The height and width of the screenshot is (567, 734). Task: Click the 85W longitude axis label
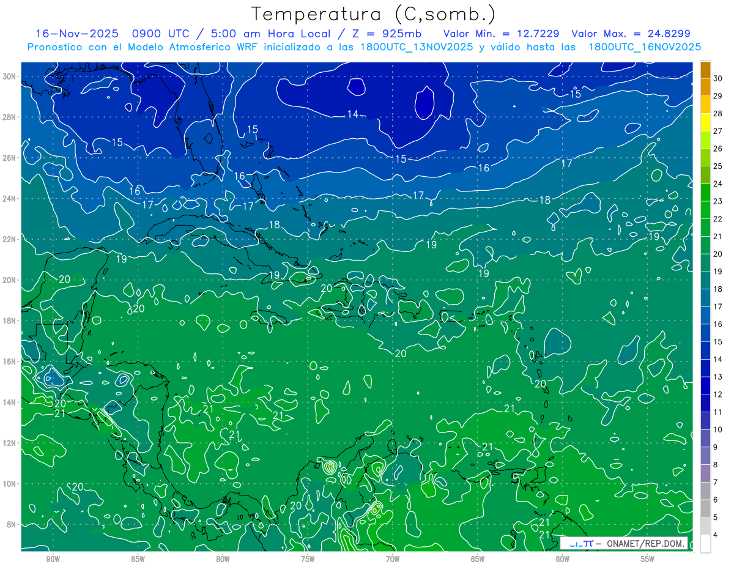pos(138,559)
